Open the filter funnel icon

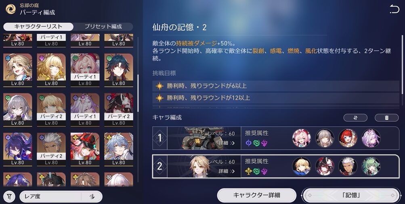[x=10, y=197]
